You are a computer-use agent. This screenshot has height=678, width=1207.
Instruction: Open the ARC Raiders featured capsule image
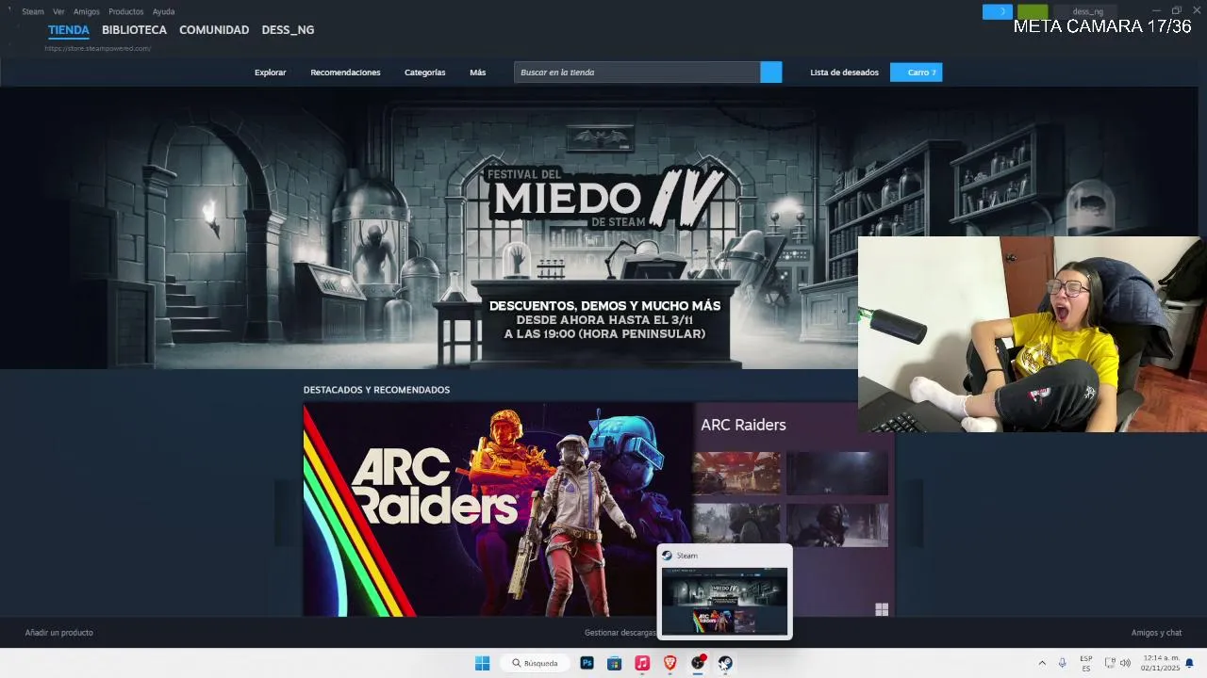pyautogui.click(x=498, y=509)
